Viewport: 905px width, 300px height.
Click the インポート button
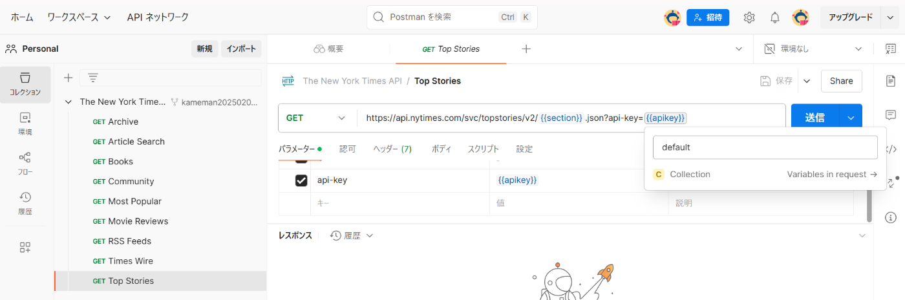coord(241,48)
